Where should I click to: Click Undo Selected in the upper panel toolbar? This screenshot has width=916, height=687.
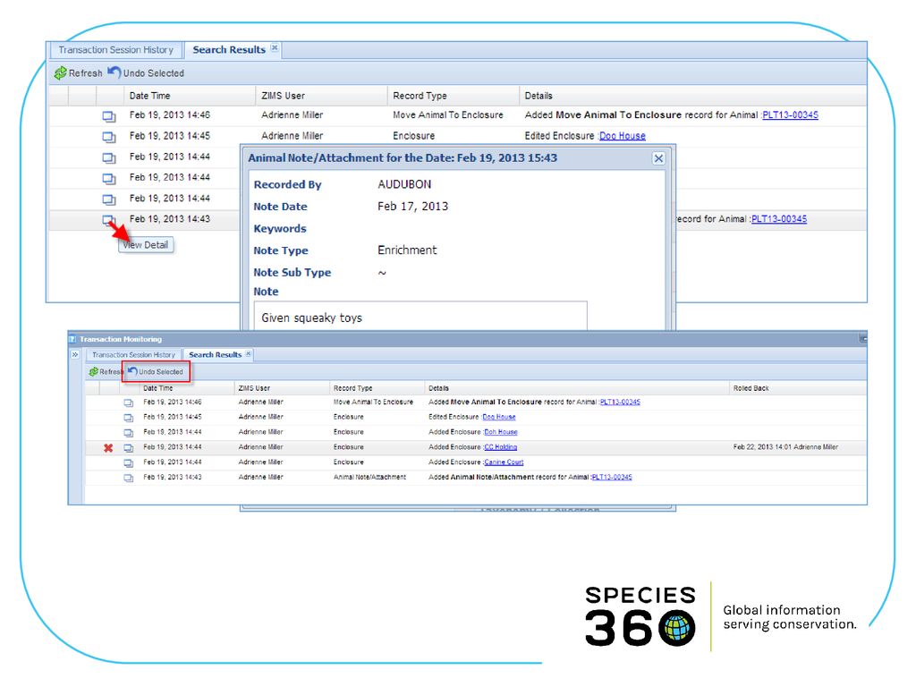pyautogui.click(x=146, y=73)
